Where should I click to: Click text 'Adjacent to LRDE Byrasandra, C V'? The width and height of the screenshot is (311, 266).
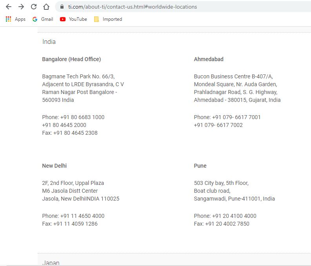(x=83, y=84)
